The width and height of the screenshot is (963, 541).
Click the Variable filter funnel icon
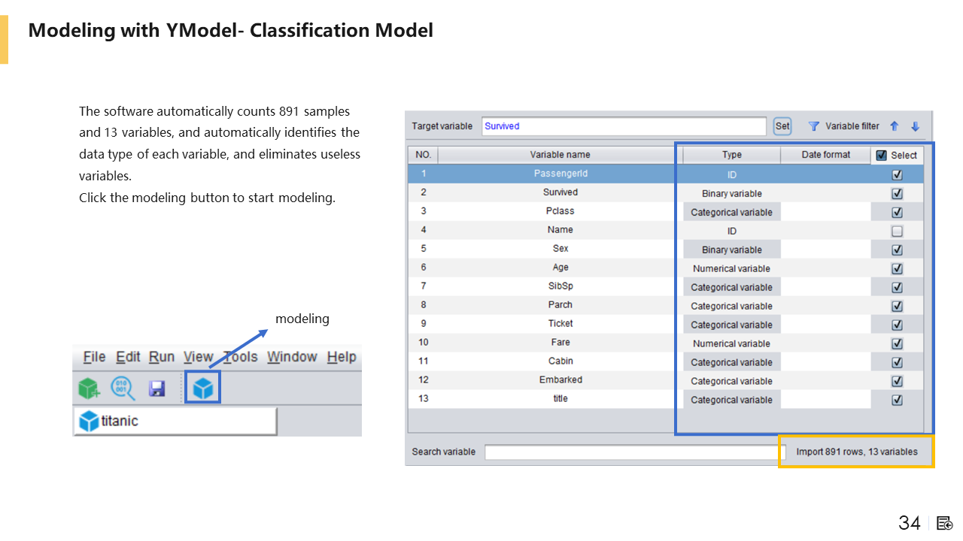(x=813, y=126)
